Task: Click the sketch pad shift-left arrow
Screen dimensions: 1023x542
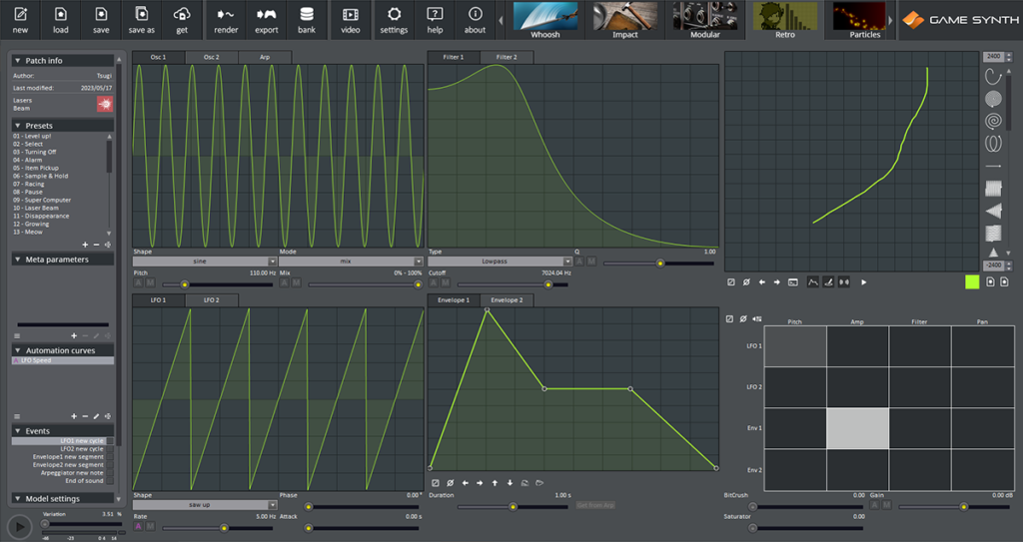Action: click(x=762, y=282)
